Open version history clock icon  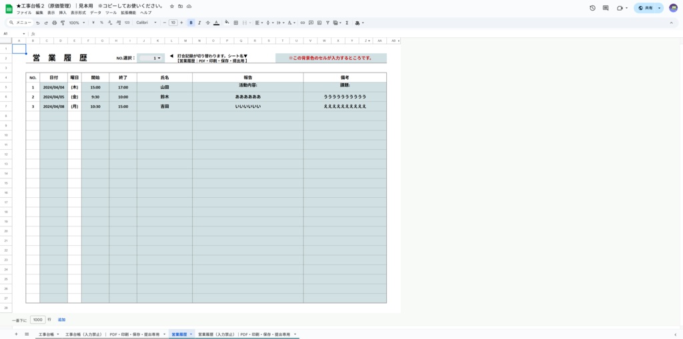click(592, 8)
